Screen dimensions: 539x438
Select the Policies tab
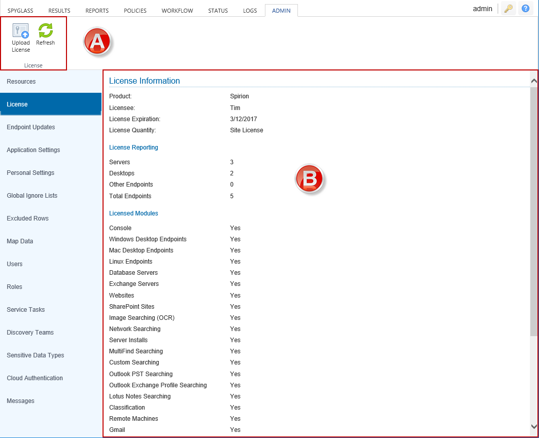135,11
